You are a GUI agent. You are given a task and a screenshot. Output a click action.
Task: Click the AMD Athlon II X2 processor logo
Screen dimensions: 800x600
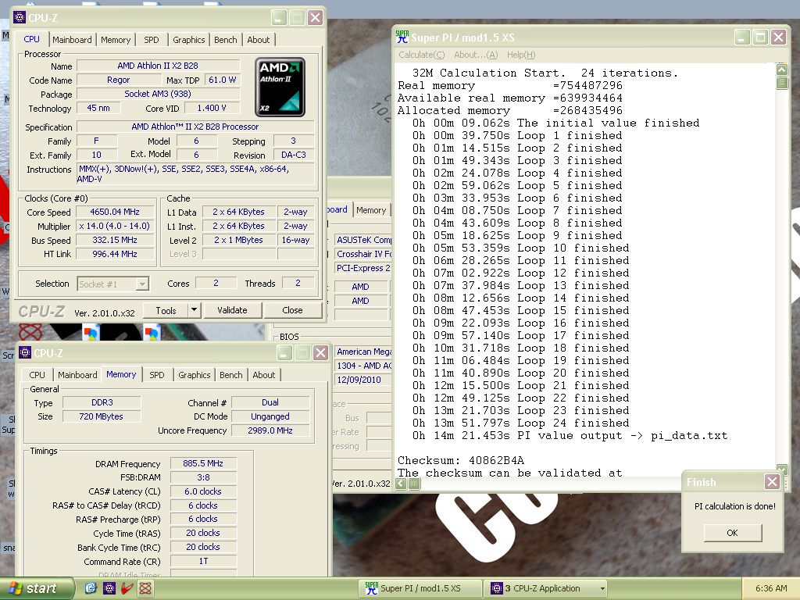pyautogui.click(x=280, y=87)
